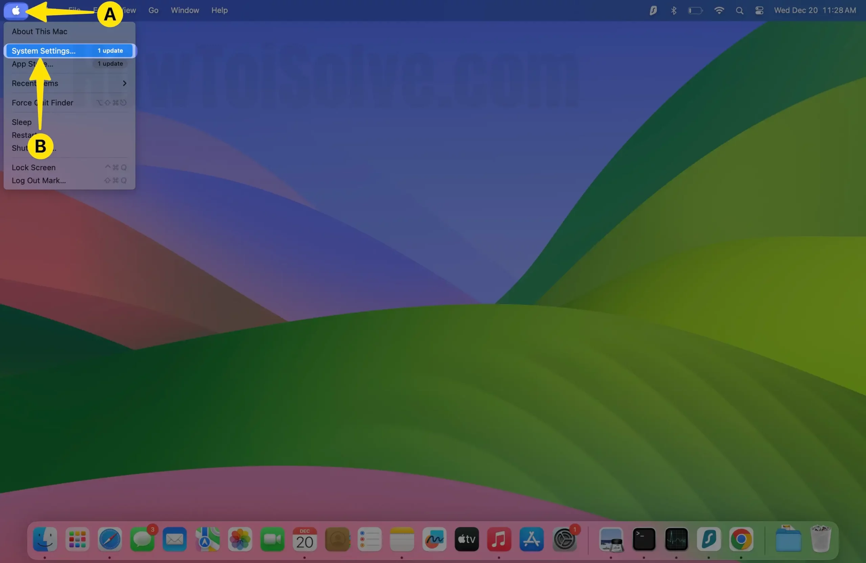
Task: Open Calendar showing Dec 20
Action: (x=304, y=539)
